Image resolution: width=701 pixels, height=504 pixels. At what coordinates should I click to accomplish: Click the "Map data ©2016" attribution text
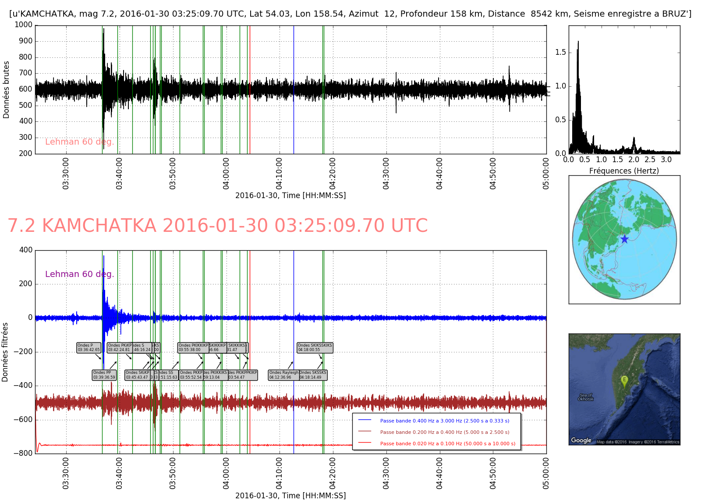tap(612, 442)
